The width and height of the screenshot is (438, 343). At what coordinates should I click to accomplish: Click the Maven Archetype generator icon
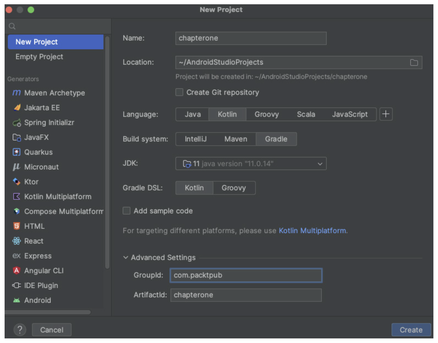coord(17,93)
